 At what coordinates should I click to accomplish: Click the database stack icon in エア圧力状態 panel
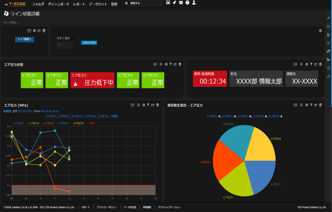(x=180, y=64)
